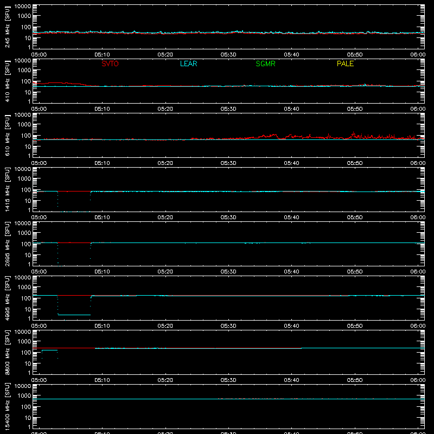Click 05:50 tick under the 2695 MHz plot
Screen dimensions: 434x434
[x=355, y=272]
